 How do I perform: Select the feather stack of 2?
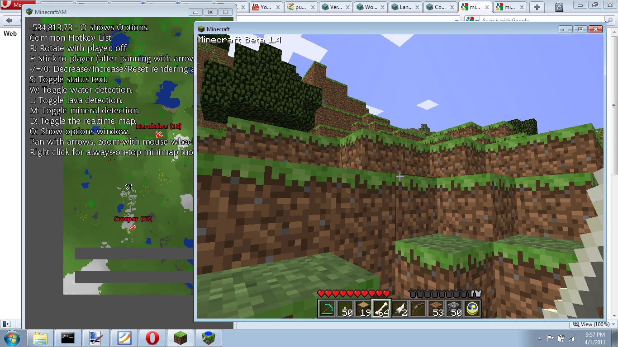coord(399,309)
